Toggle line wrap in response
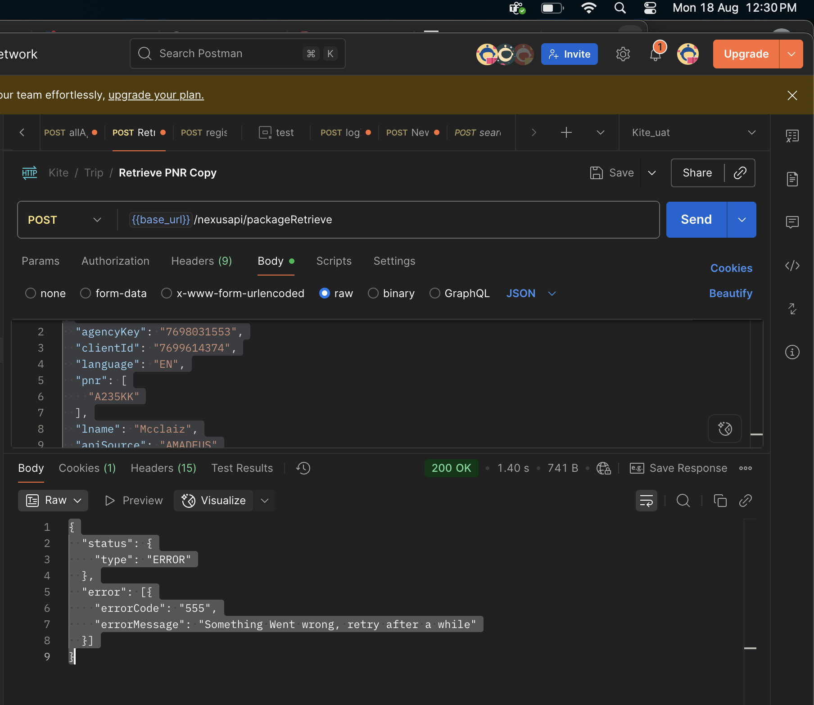814x705 pixels. tap(646, 501)
